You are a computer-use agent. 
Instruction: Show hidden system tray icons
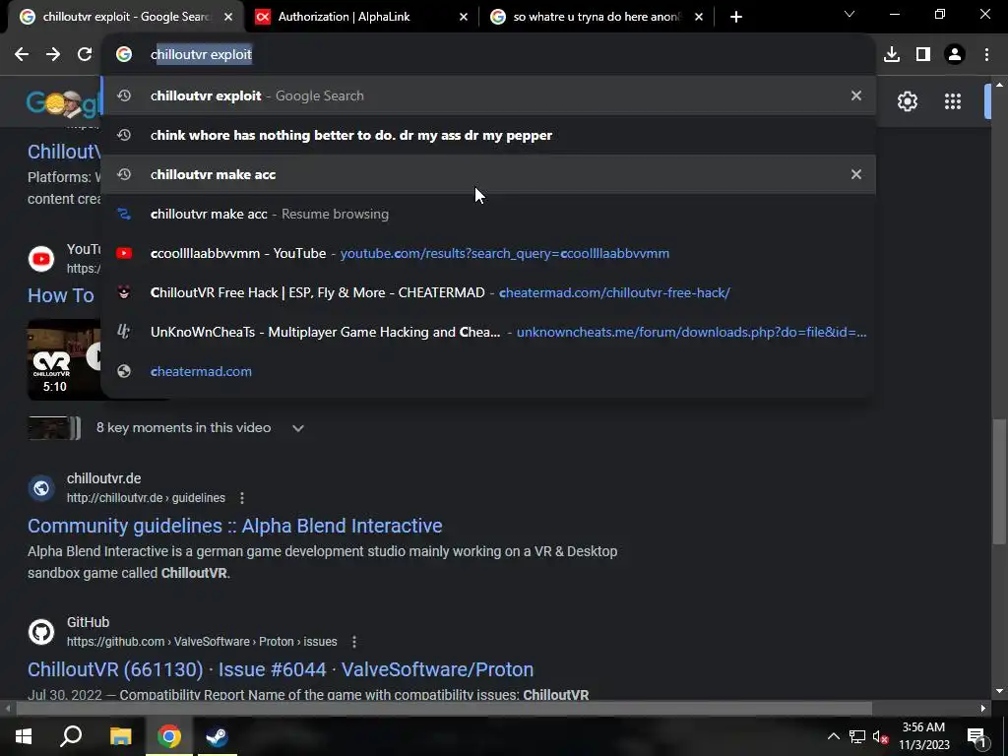(x=833, y=736)
